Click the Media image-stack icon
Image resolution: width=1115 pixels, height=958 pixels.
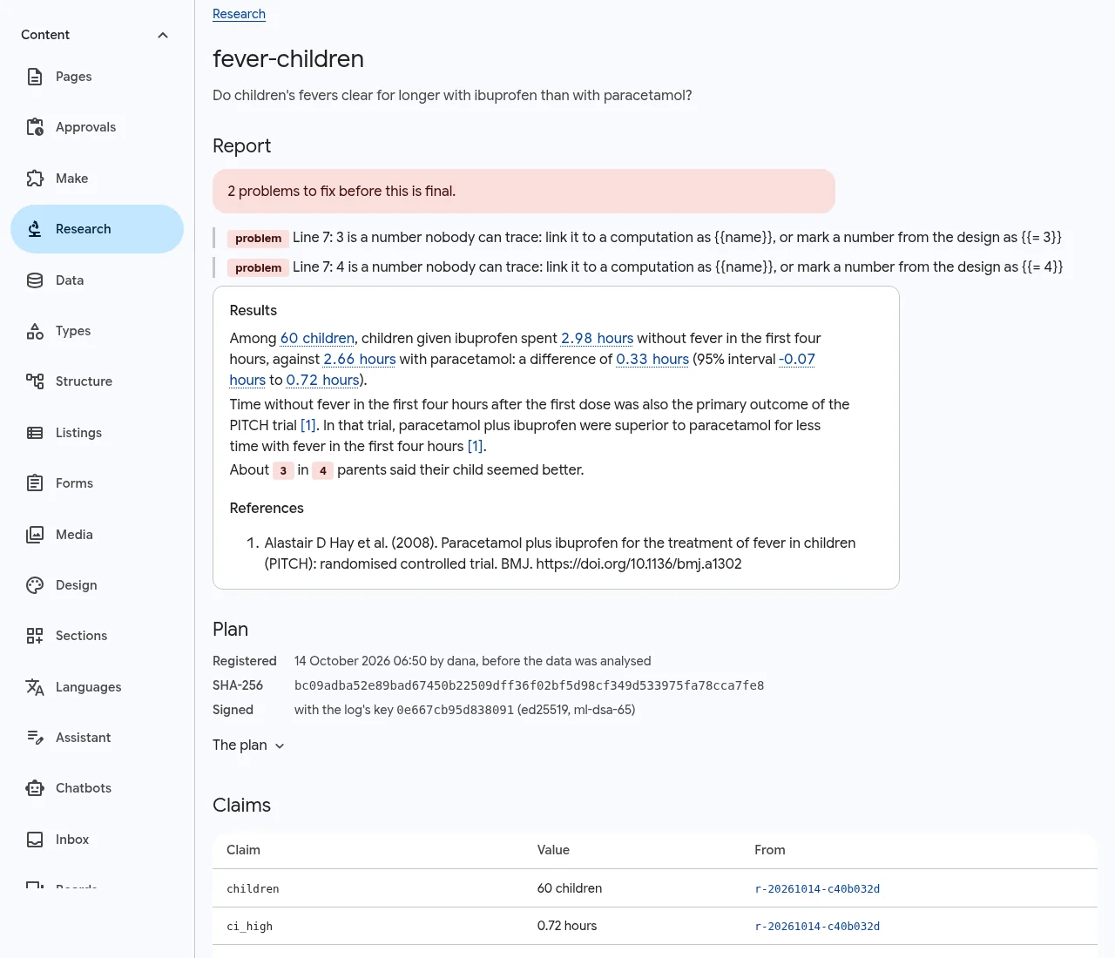point(35,535)
